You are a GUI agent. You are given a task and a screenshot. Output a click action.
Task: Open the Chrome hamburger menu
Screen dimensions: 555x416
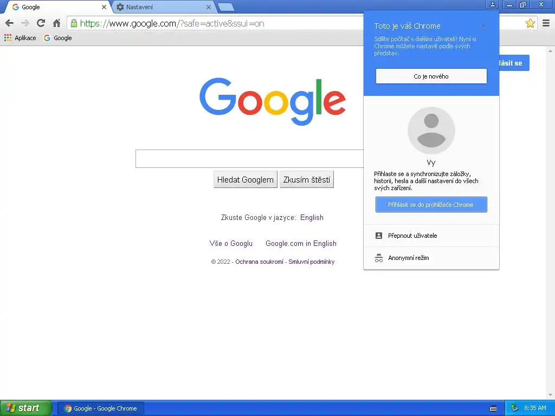tap(546, 23)
